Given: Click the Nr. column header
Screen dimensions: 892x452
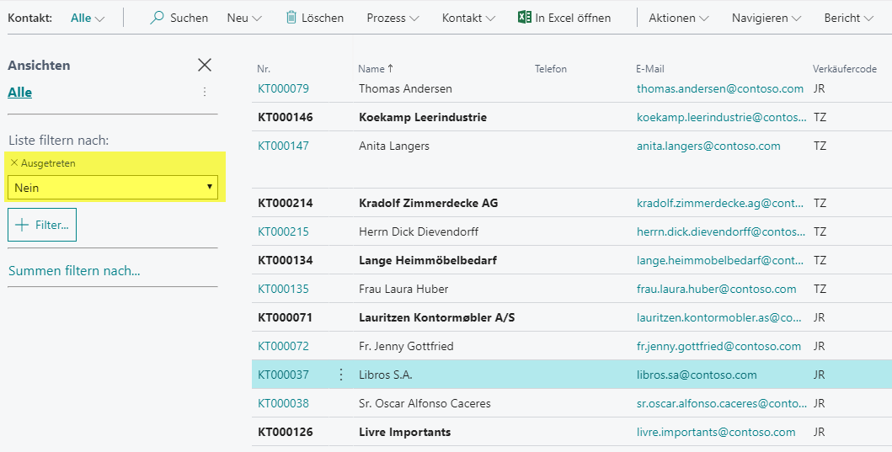Looking at the screenshot, I should pos(264,69).
